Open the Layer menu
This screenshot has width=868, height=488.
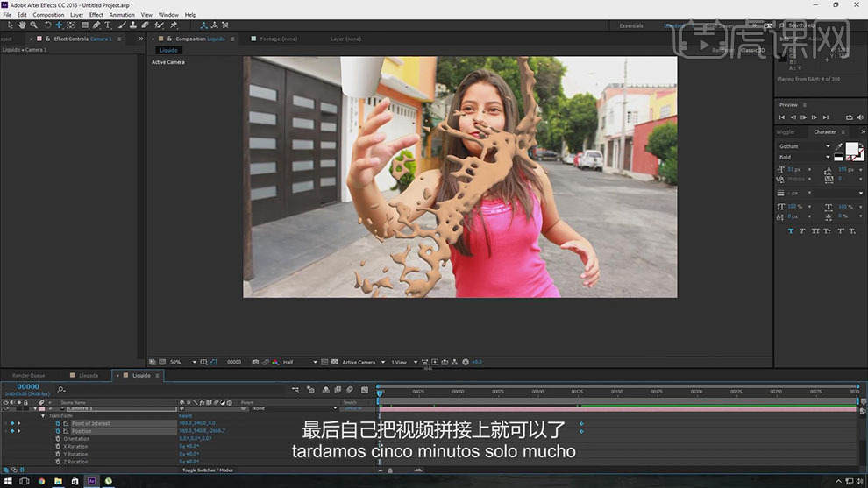77,15
